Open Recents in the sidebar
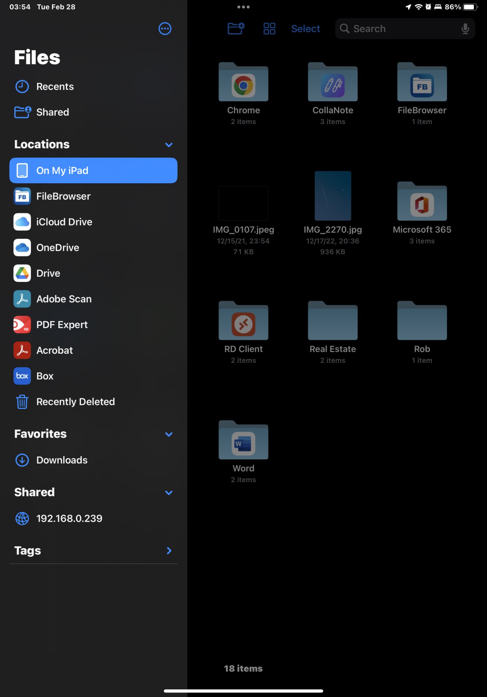This screenshot has width=487, height=697. pos(93,86)
